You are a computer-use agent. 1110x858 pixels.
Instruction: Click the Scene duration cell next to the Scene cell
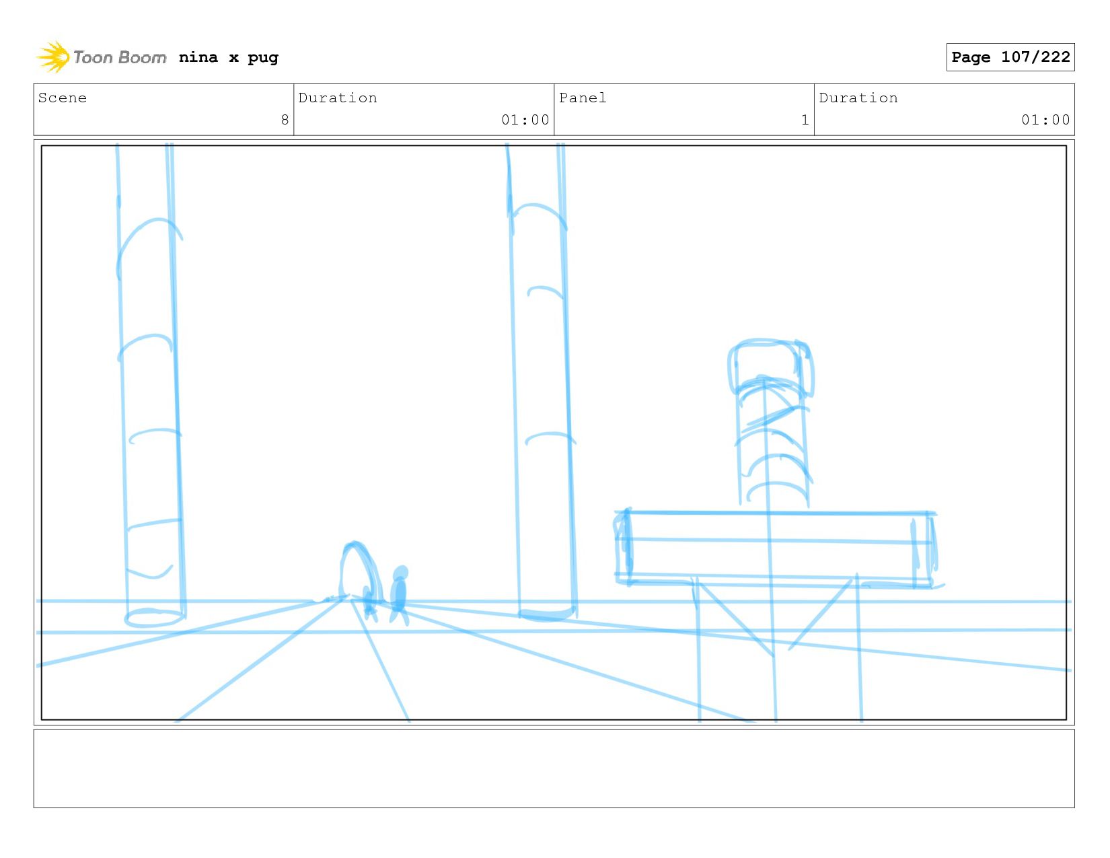[x=424, y=110]
